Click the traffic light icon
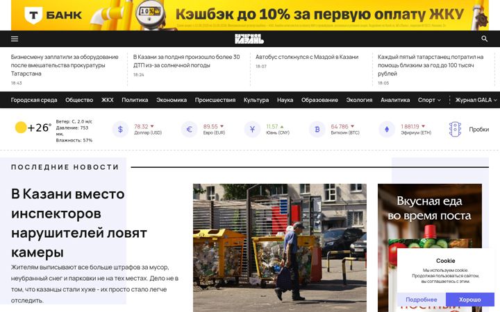 pyautogui.click(x=455, y=129)
